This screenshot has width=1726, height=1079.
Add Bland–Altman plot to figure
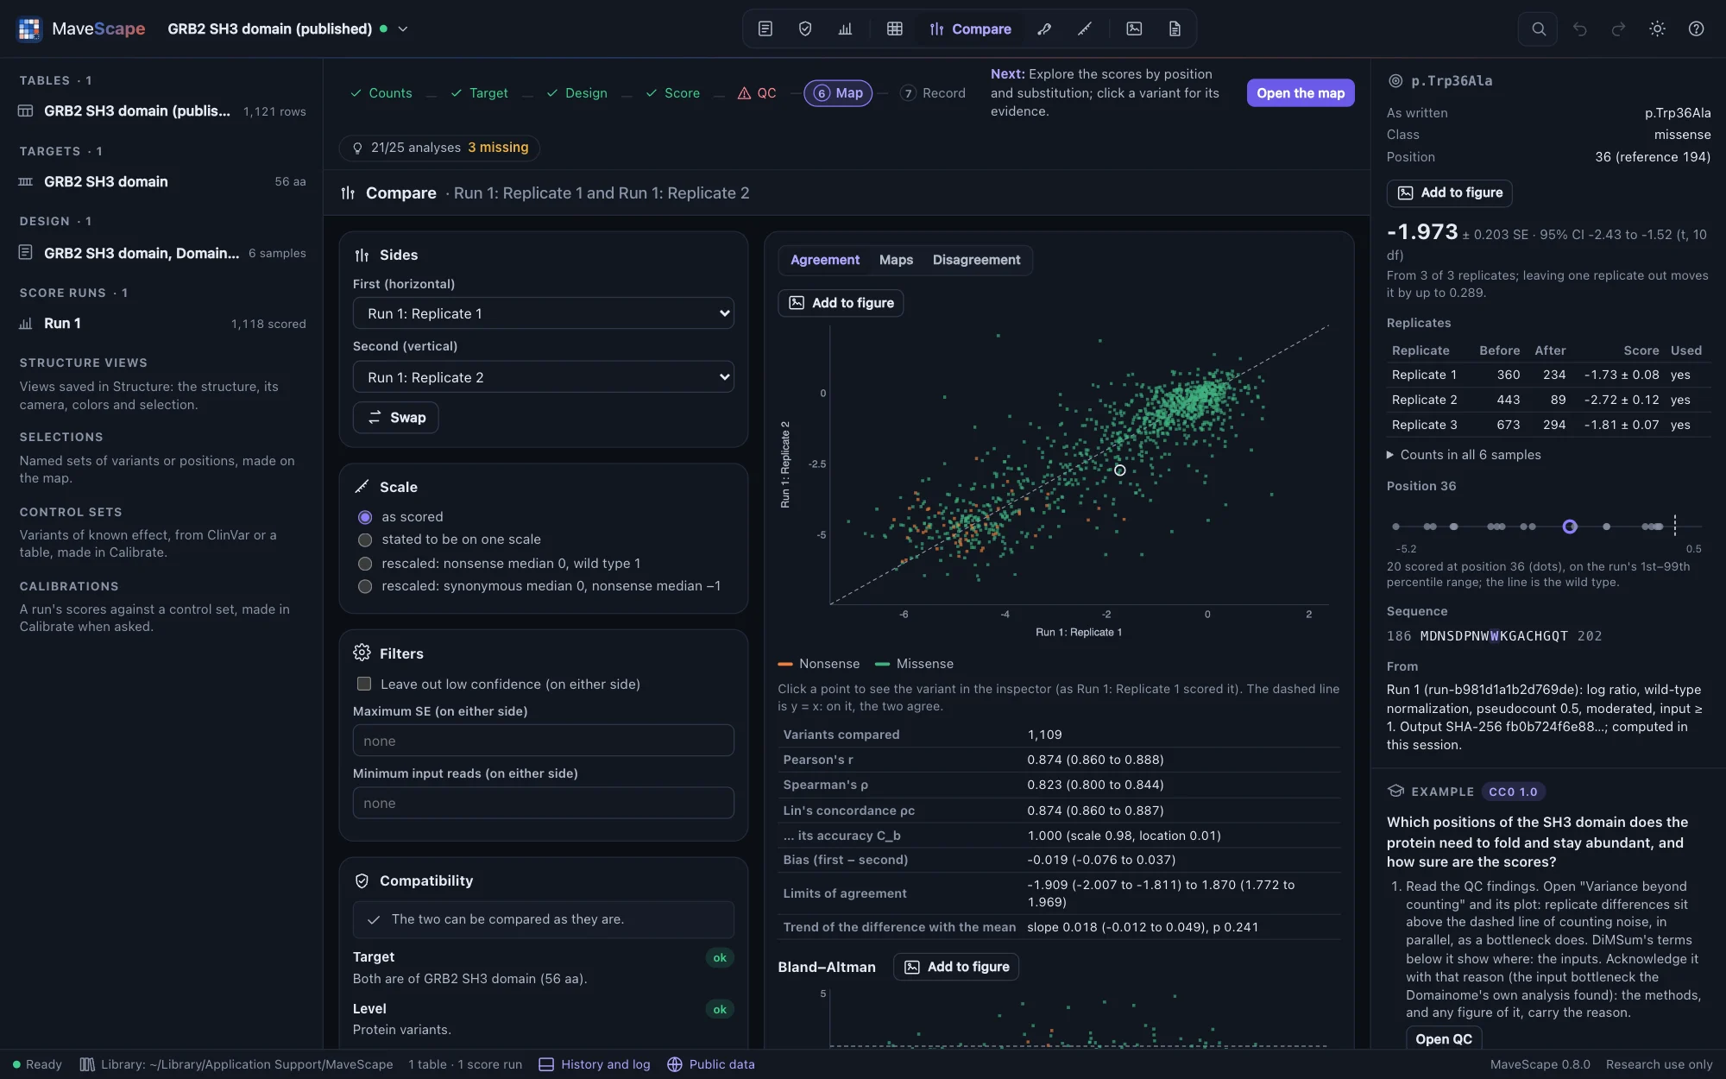click(956, 967)
